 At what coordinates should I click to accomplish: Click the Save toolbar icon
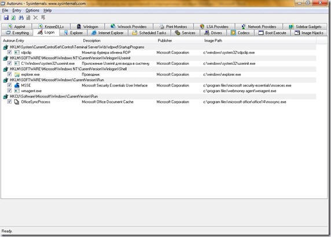coord(6,18)
